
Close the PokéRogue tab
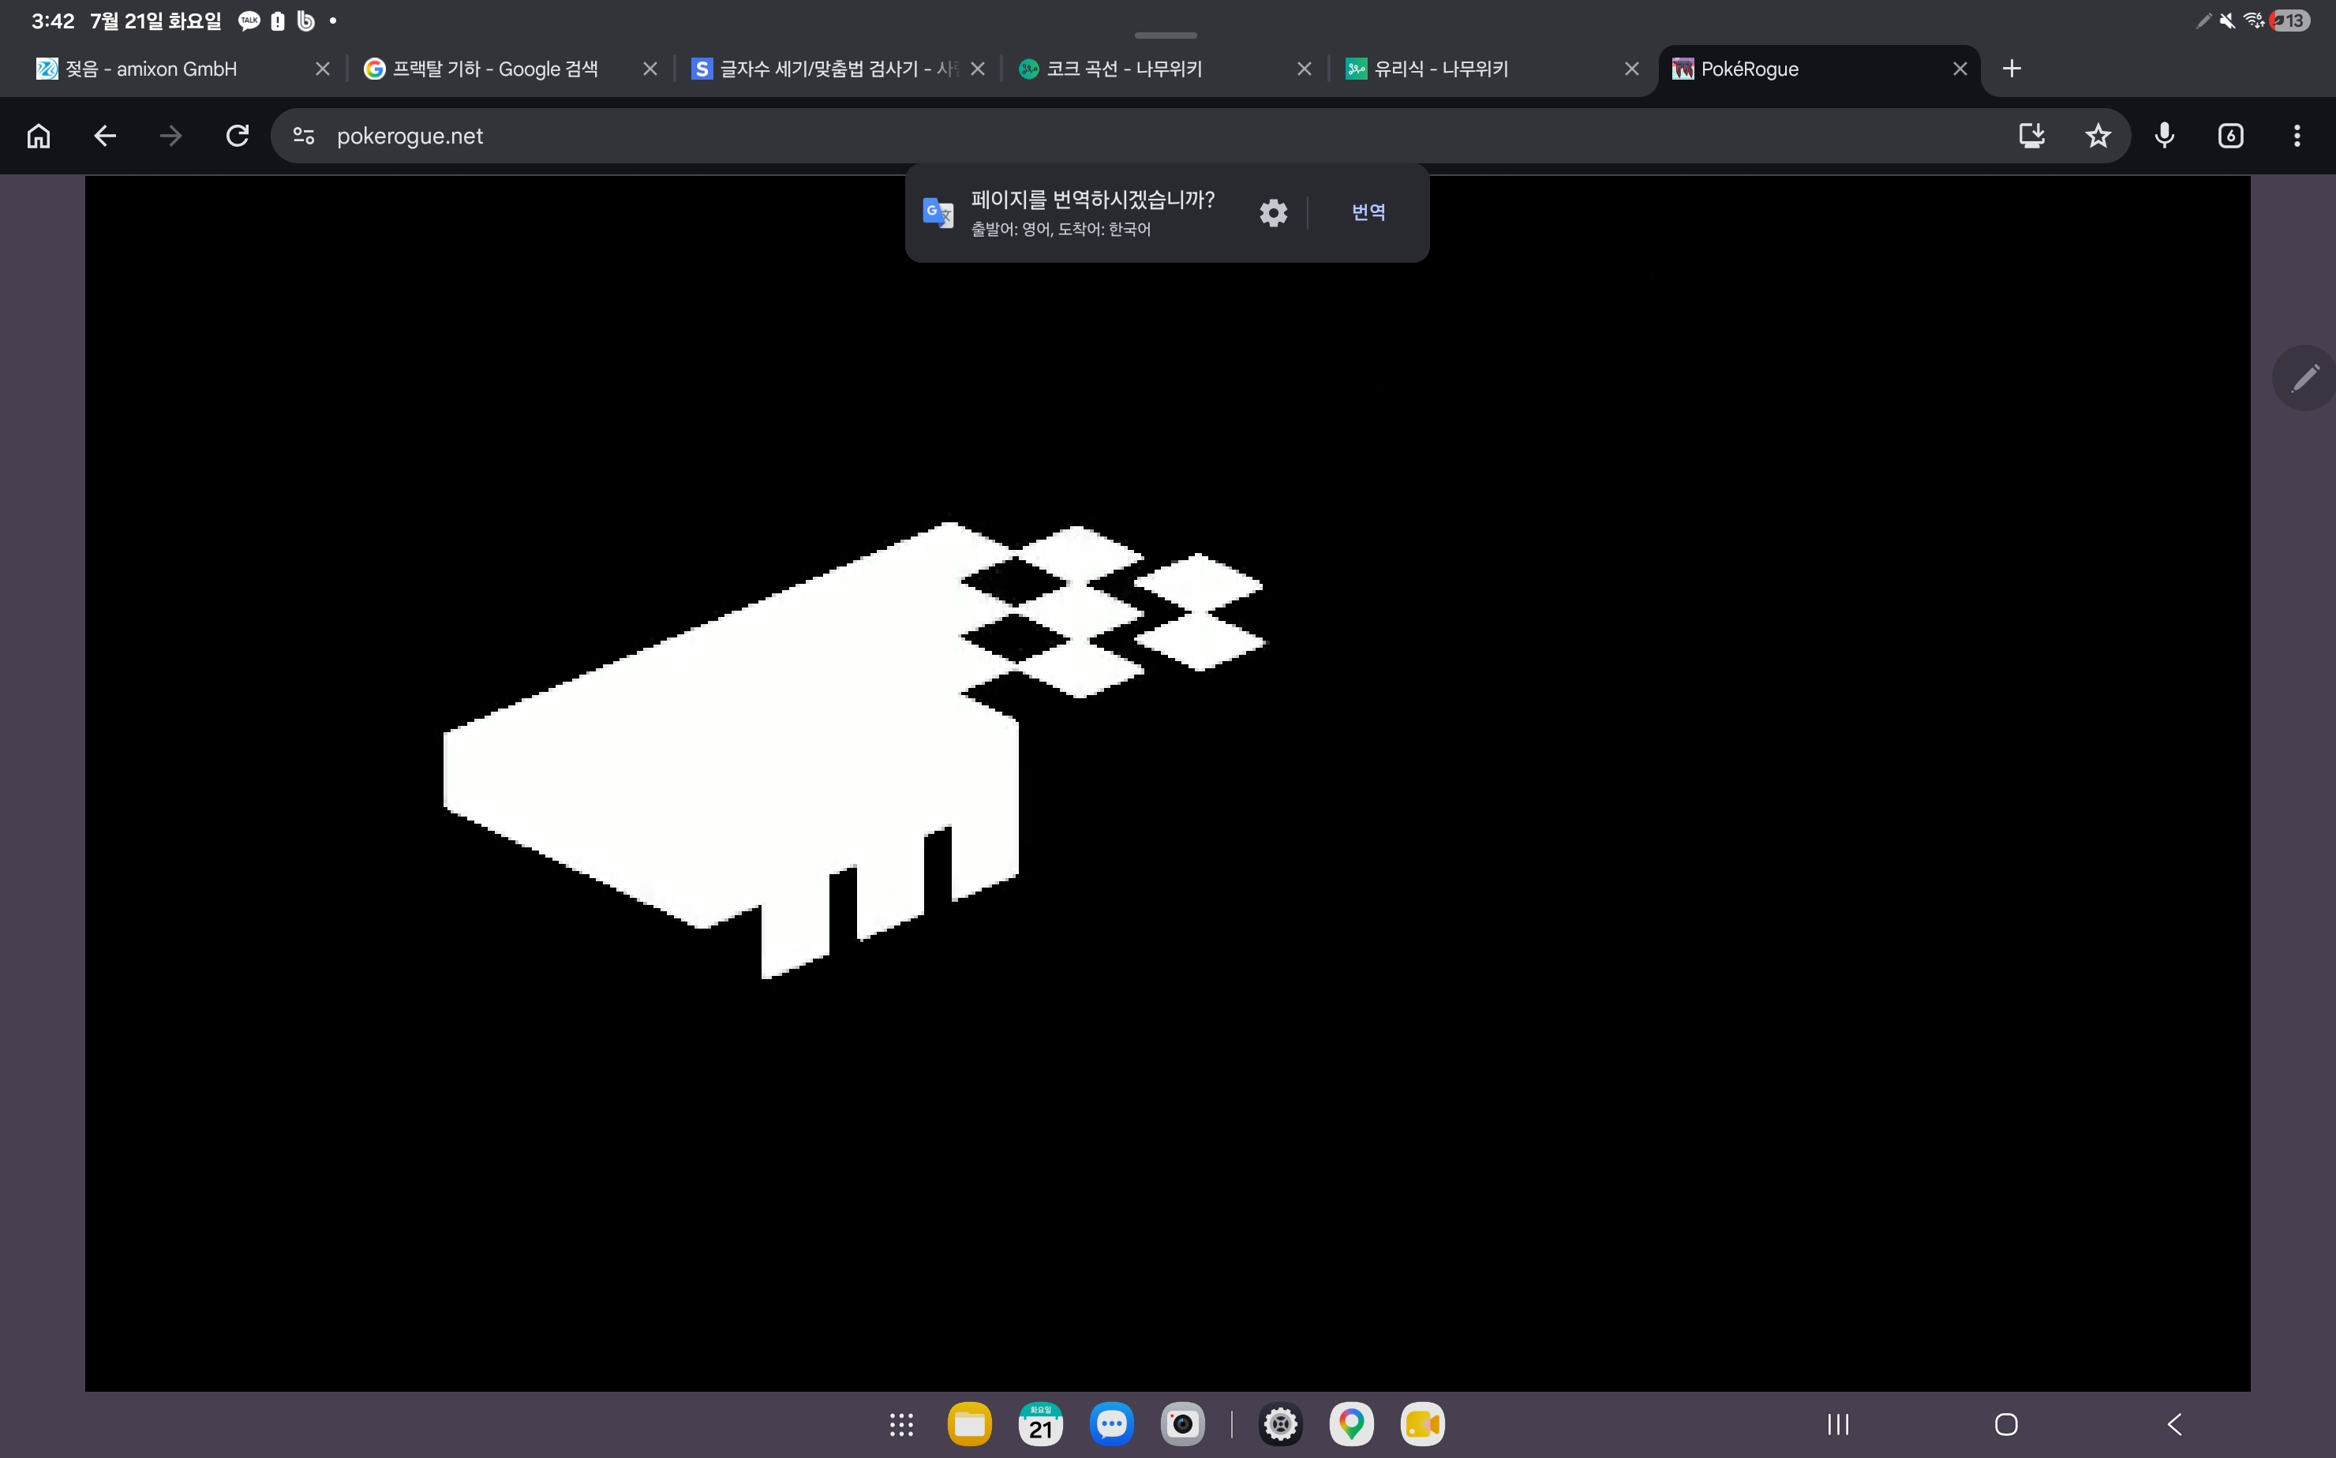1960,69
